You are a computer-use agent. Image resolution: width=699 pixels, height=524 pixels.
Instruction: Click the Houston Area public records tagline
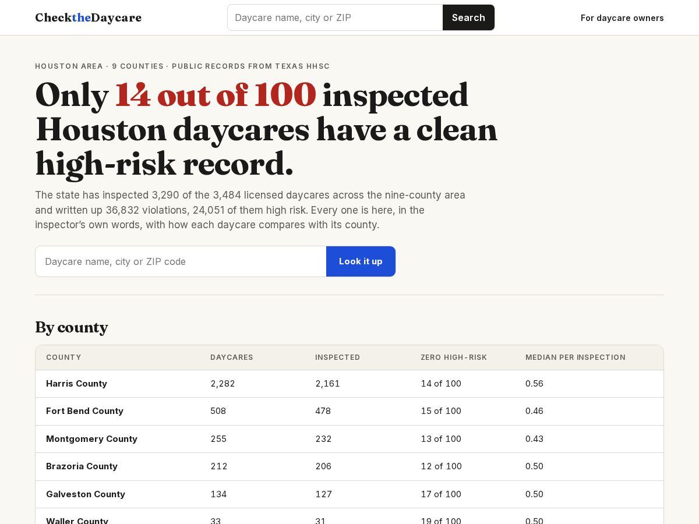182,66
